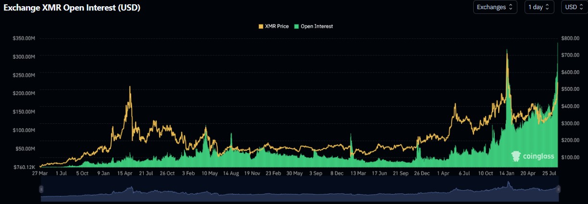Click the $50.00M left axis label
This screenshot has width=588, height=204.
coord(26,148)
